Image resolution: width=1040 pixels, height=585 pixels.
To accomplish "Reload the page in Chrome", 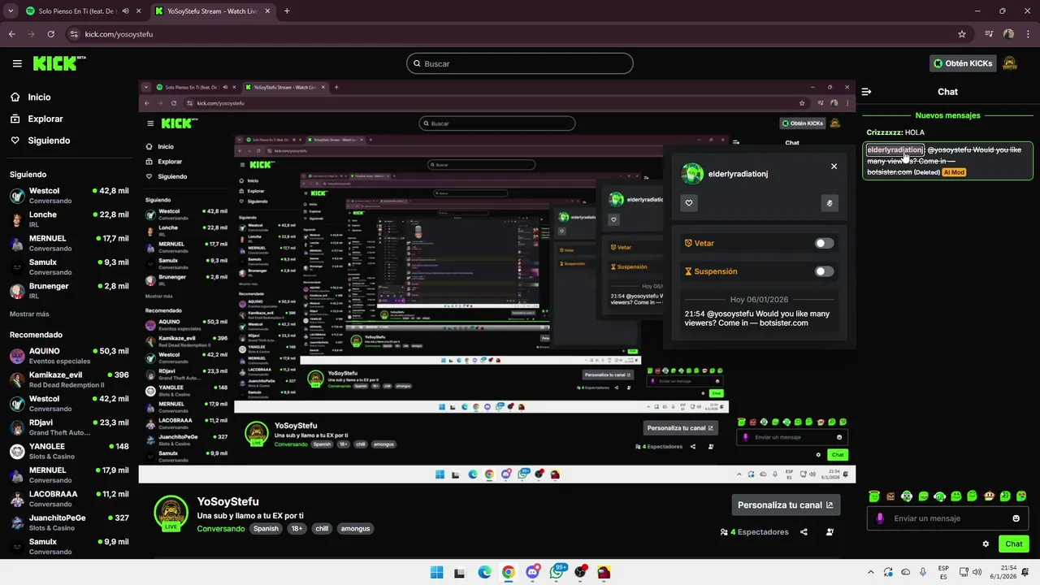I will [x=51, y=34].
